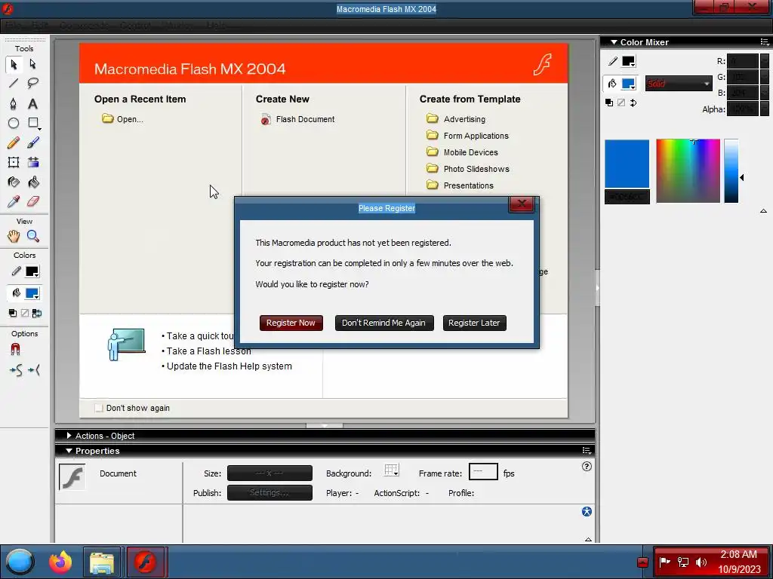Screen dimensions: 773x579
Task: Select the Free Transform tool
Action: 14,163
